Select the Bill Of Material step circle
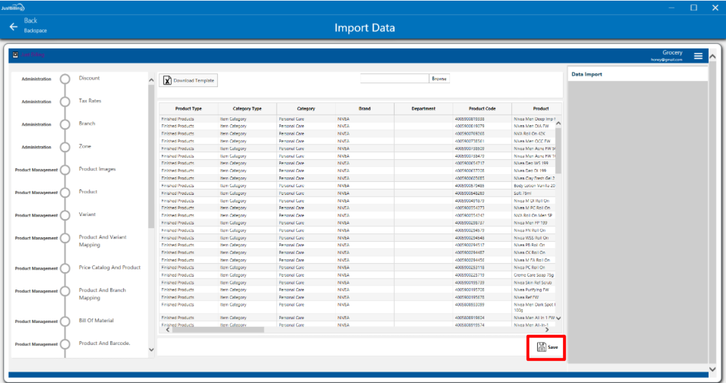The image size is (726, 383). 64,321
